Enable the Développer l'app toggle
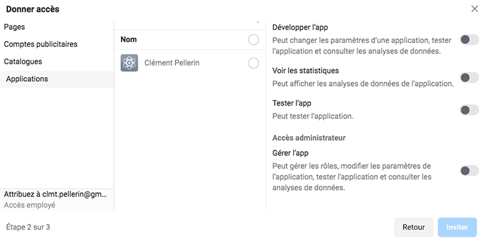This screenshot has width=483, height=241. click(470, 40)
